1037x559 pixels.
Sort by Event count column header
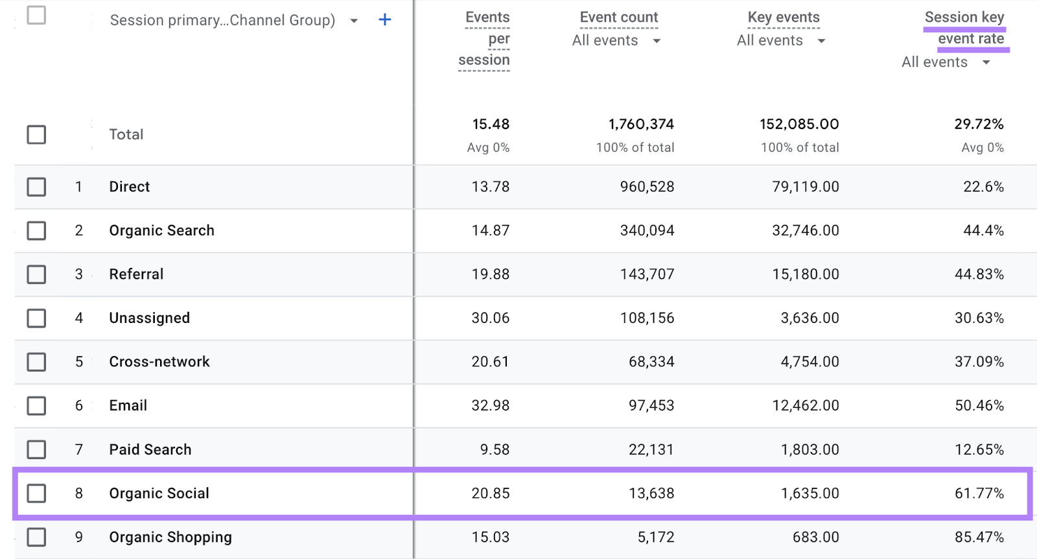tap(618, 18)
